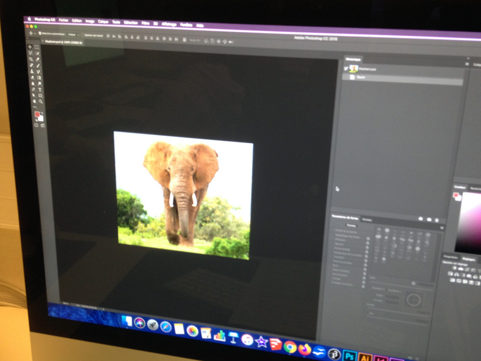This screenshot has width=481, height=361.
Task: Select the Type (T) tool
Action: pos(40,89)
